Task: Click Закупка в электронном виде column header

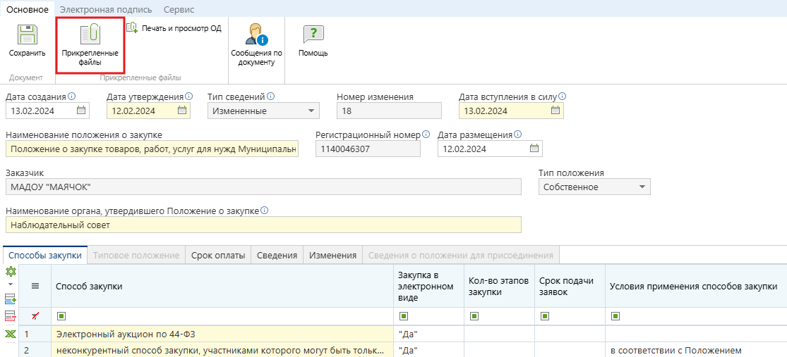Action: tap(428, 286)
